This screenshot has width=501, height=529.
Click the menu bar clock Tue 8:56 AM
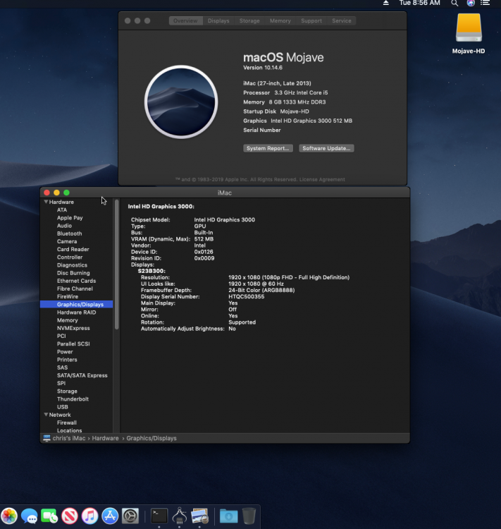click(420, 3)
